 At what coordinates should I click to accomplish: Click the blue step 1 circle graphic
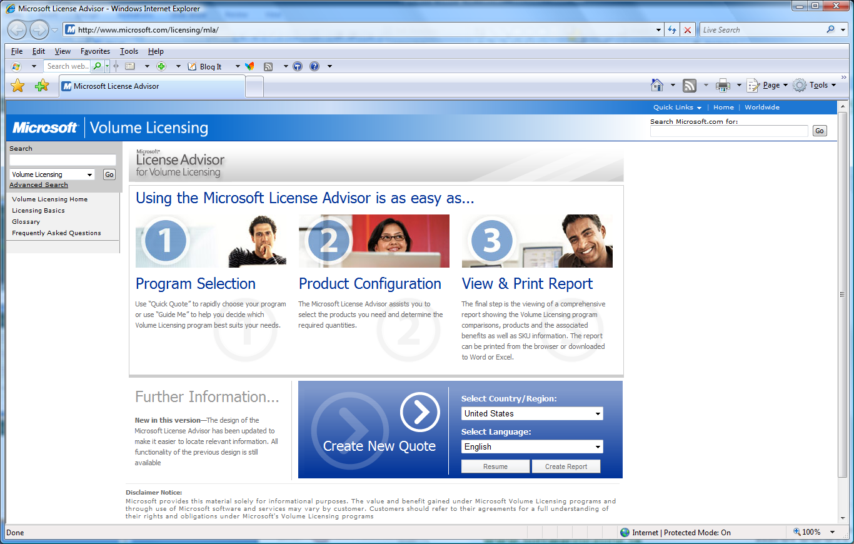(x=166, y=240)
